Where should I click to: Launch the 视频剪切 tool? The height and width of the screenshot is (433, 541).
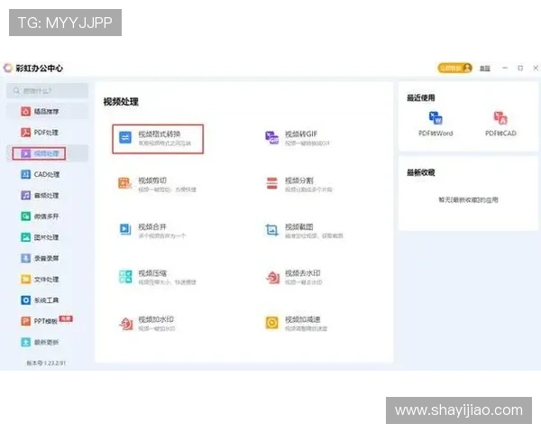click(157, 184)
